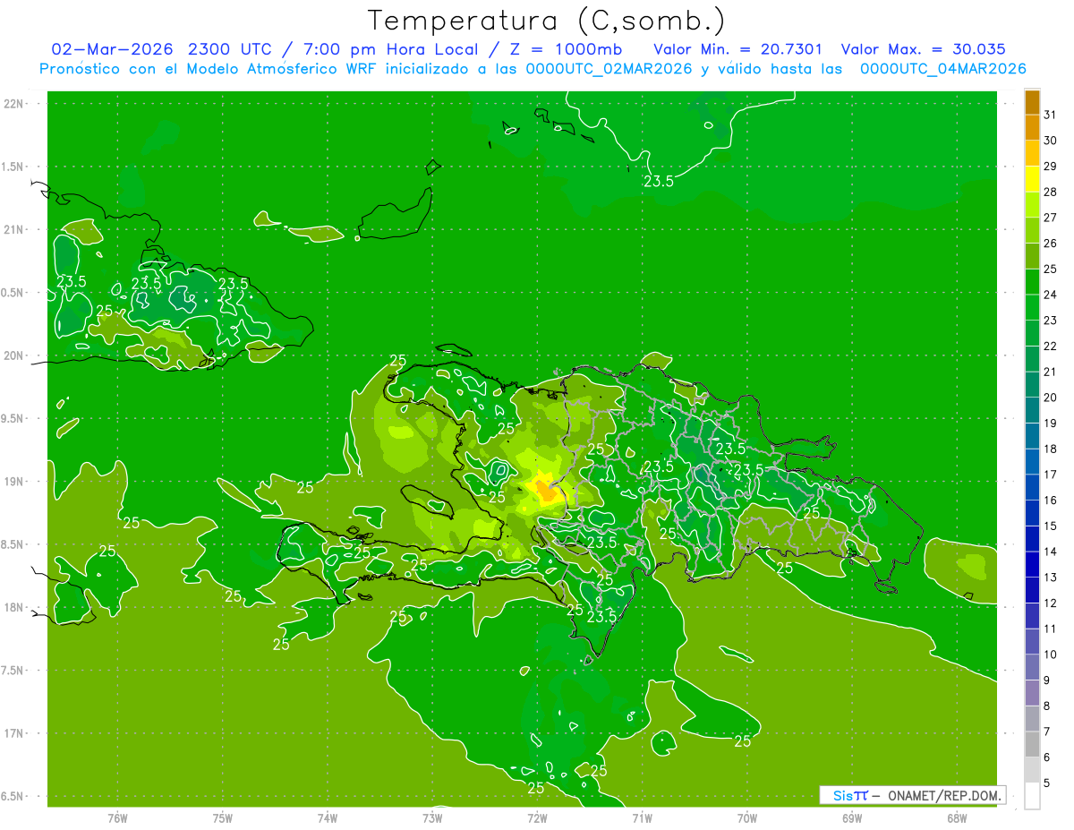1074x830 pixels.
Task: Click the color bar label '30'
Action: click(x=1051, y=141)
